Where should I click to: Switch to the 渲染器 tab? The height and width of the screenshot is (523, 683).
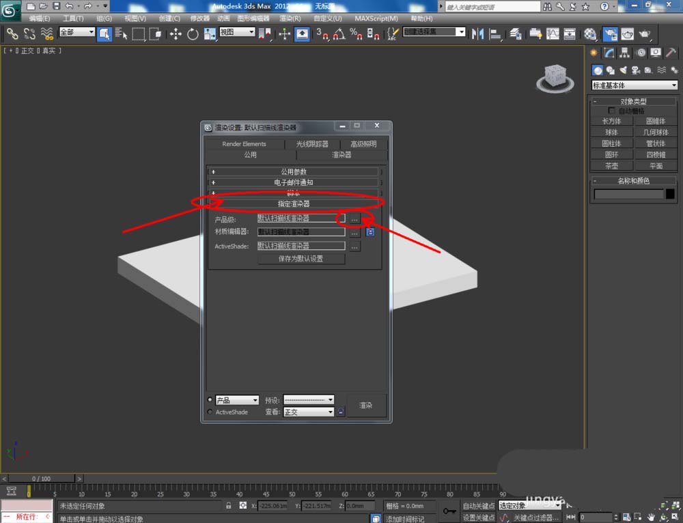[341, 155]
